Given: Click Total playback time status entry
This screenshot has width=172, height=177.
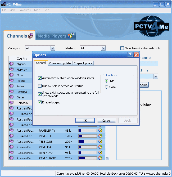Looking at the screenshot, I should point(119,174).
